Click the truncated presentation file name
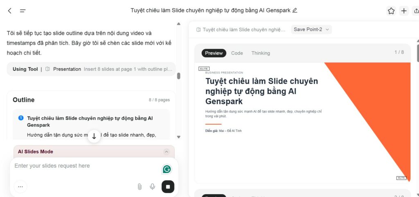Viewport: 419px width, 197px height. [x=244, y=29]
